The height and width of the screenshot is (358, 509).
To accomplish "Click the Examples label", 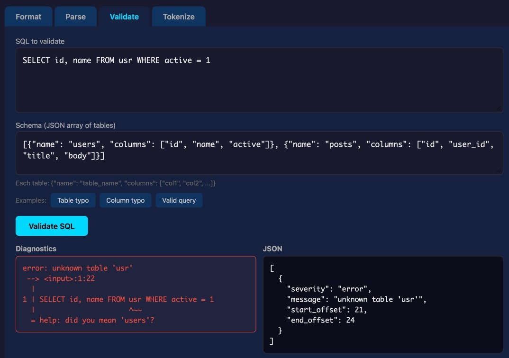I will coord(31,200).
